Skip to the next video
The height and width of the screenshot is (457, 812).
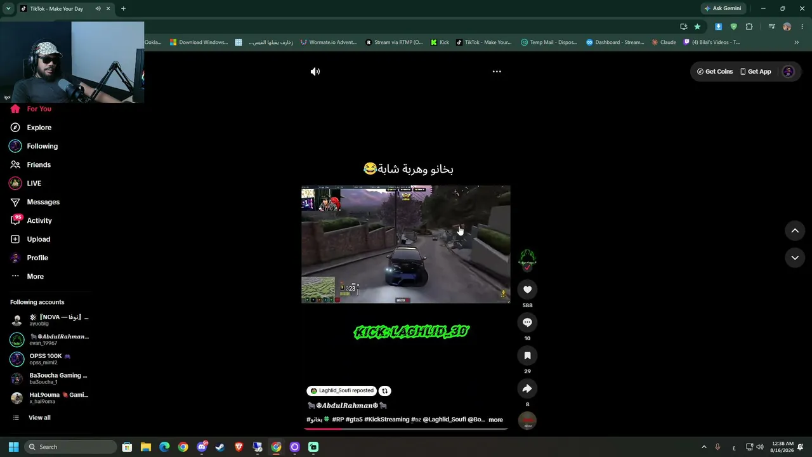pyautogui.click(x=795, y=258)
